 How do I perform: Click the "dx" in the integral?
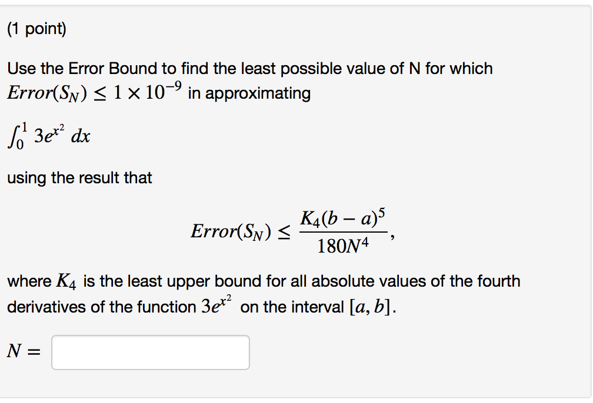tap(81, 137)
